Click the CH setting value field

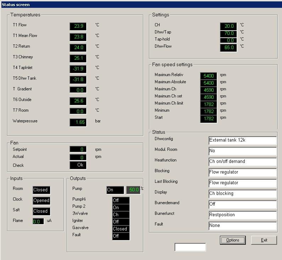228,26
